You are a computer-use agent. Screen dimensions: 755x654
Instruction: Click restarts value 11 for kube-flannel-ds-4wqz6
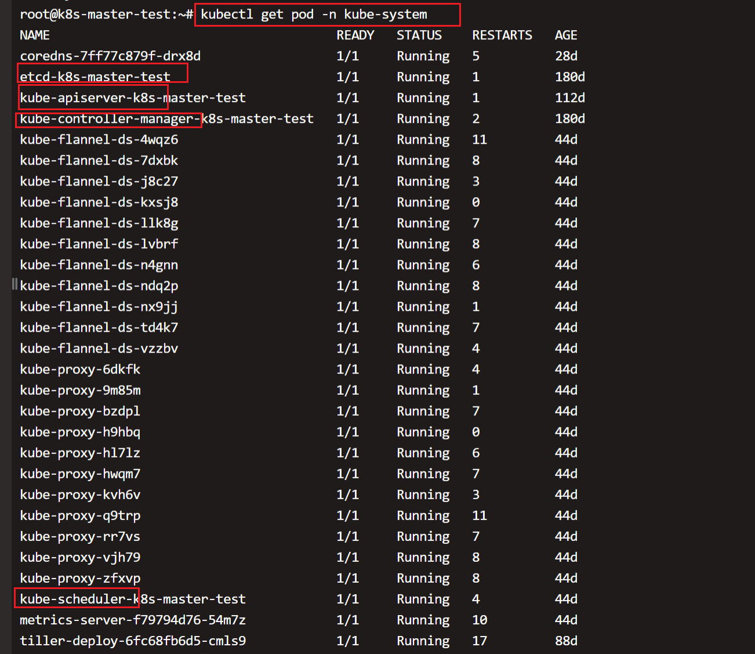coord(480,140)
